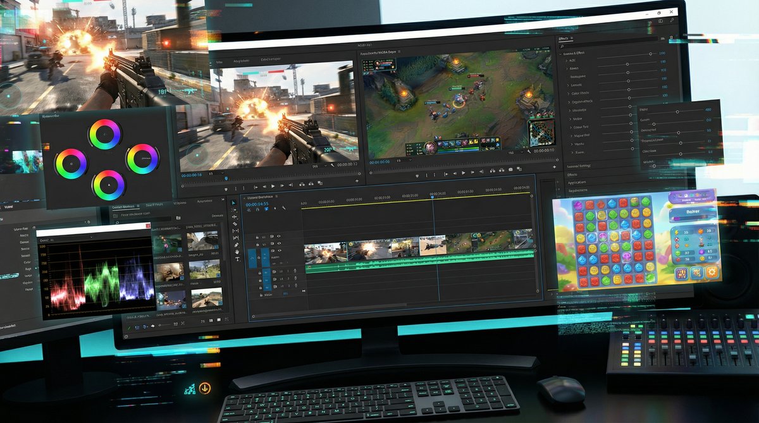Viewport: 759px width, 423px height.
Task: Step back one frame in source monitor
Action: pos(264,186)
